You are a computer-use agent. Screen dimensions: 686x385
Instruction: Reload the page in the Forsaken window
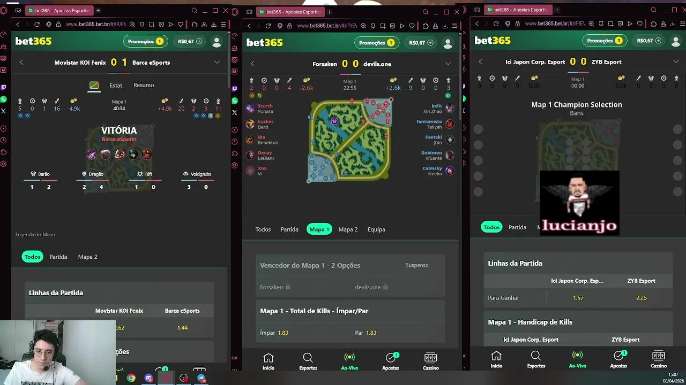268,26
